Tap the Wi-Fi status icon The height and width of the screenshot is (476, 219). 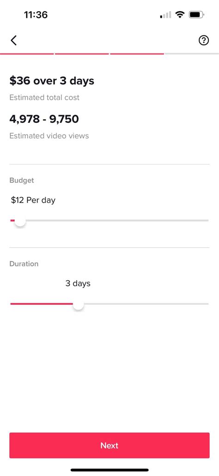pos(181,14)
